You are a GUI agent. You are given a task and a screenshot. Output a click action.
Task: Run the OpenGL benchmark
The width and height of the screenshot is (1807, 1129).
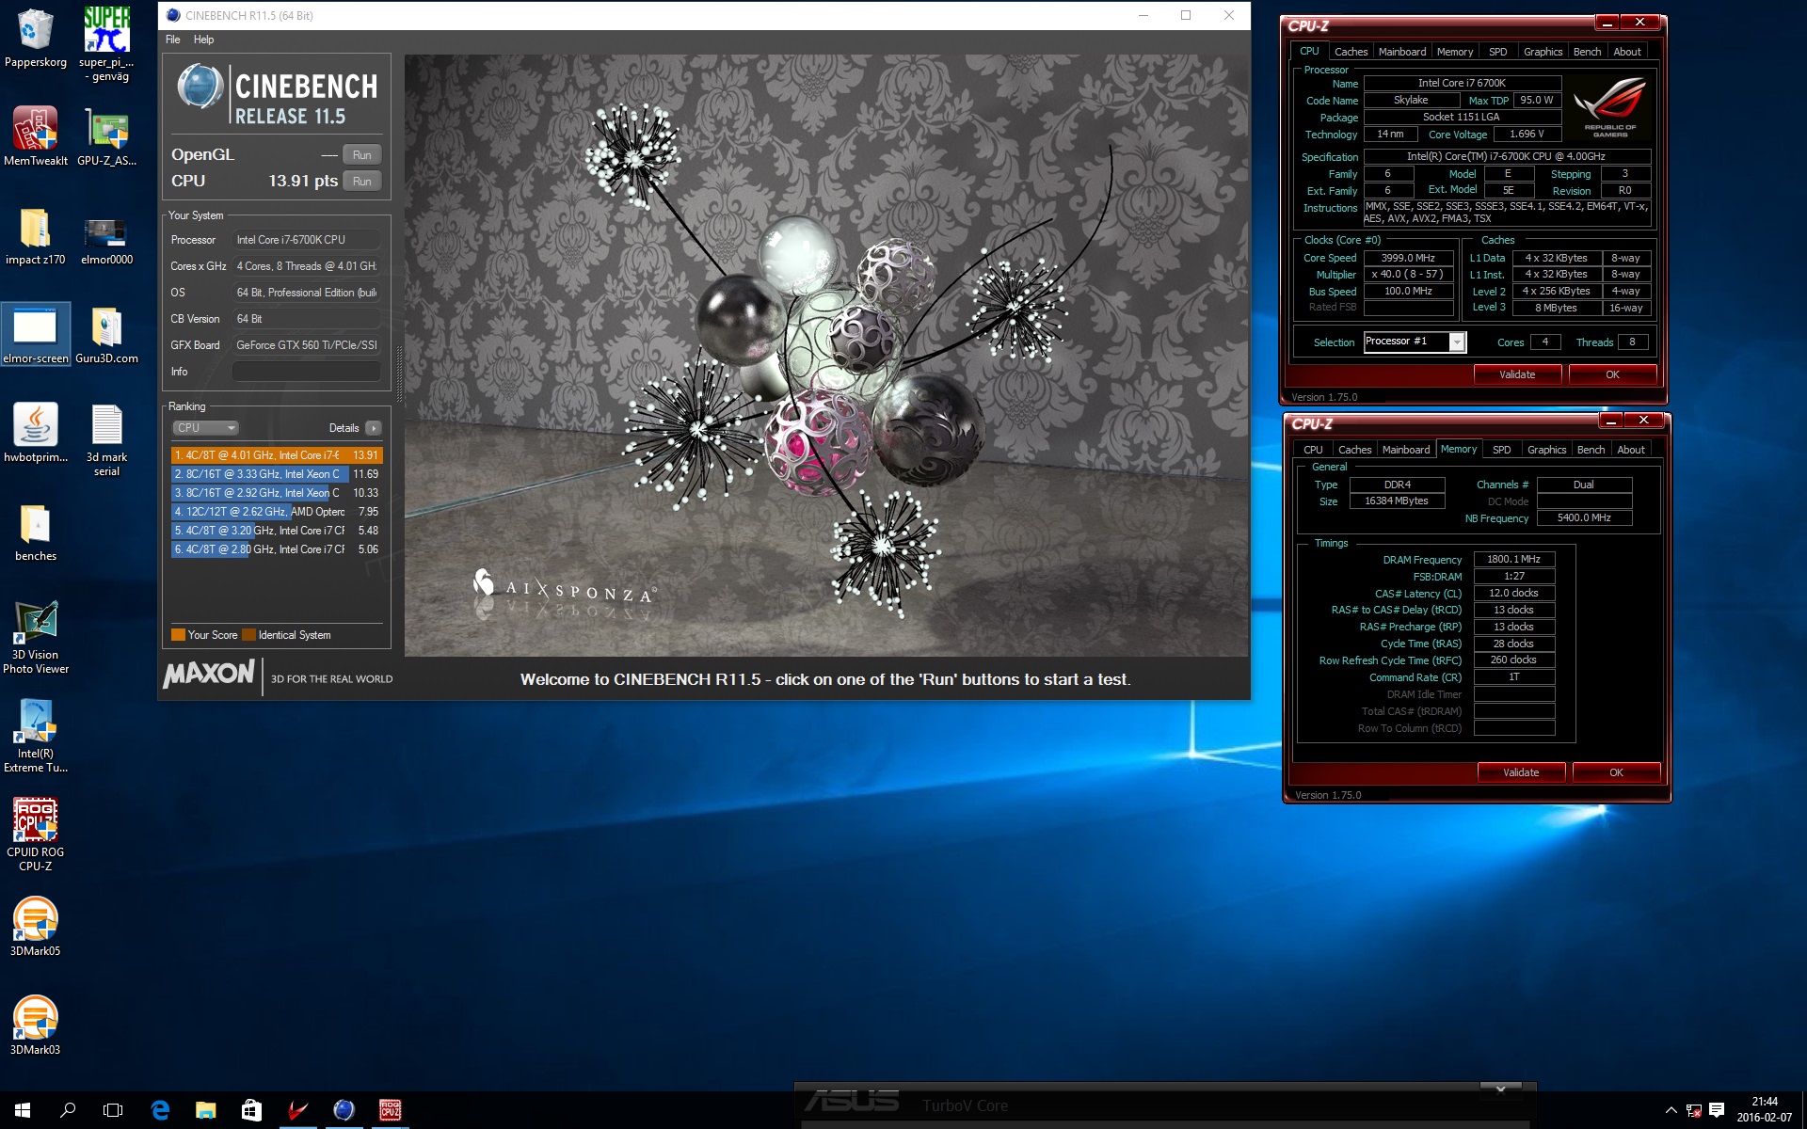[362, 155]
